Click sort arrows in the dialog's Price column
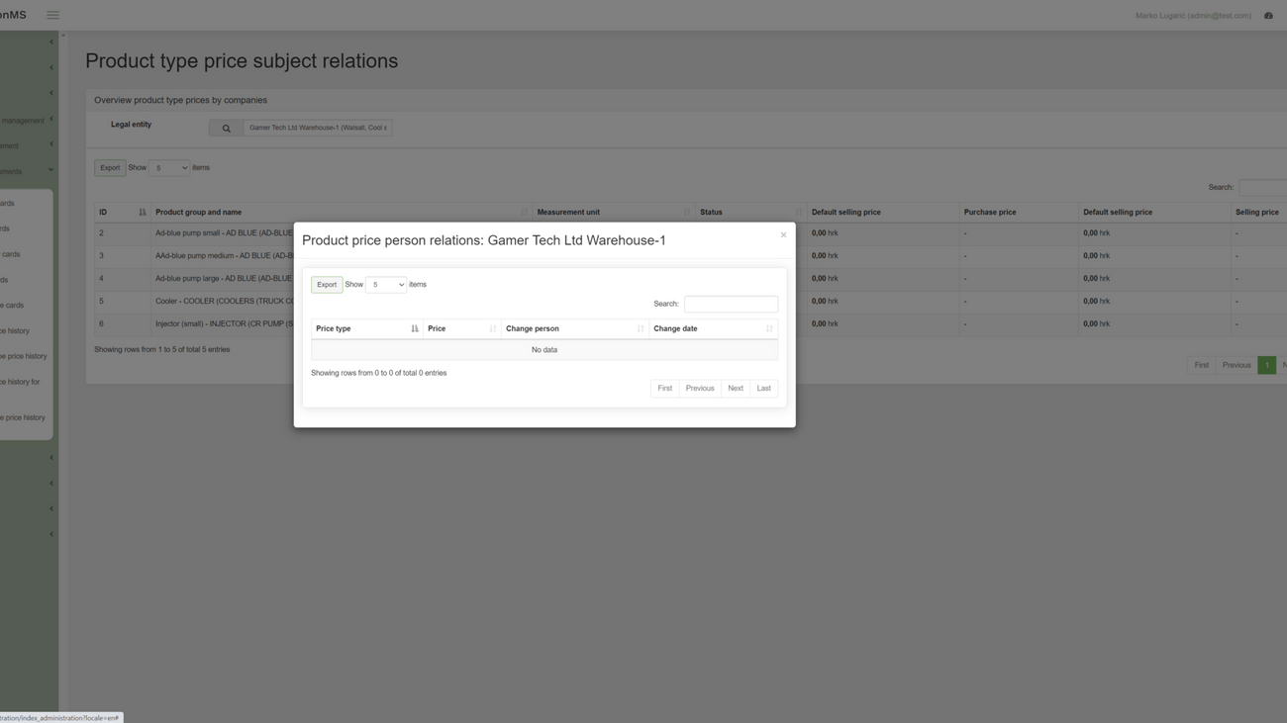Image resolution: width=1287 pixels, height=723 pixels. click(x=493, y=328)
